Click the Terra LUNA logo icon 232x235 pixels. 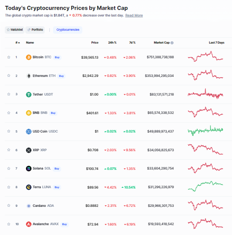pos(29,187)
